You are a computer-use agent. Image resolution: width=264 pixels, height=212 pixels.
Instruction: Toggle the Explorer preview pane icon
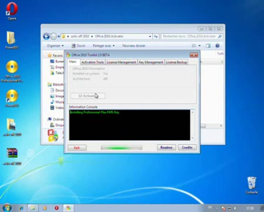(208, 46)
